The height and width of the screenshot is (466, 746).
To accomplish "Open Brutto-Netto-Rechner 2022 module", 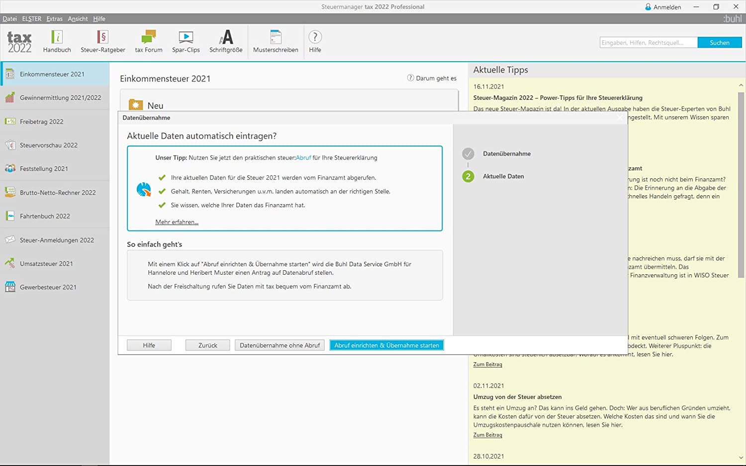I will point(57,192).
